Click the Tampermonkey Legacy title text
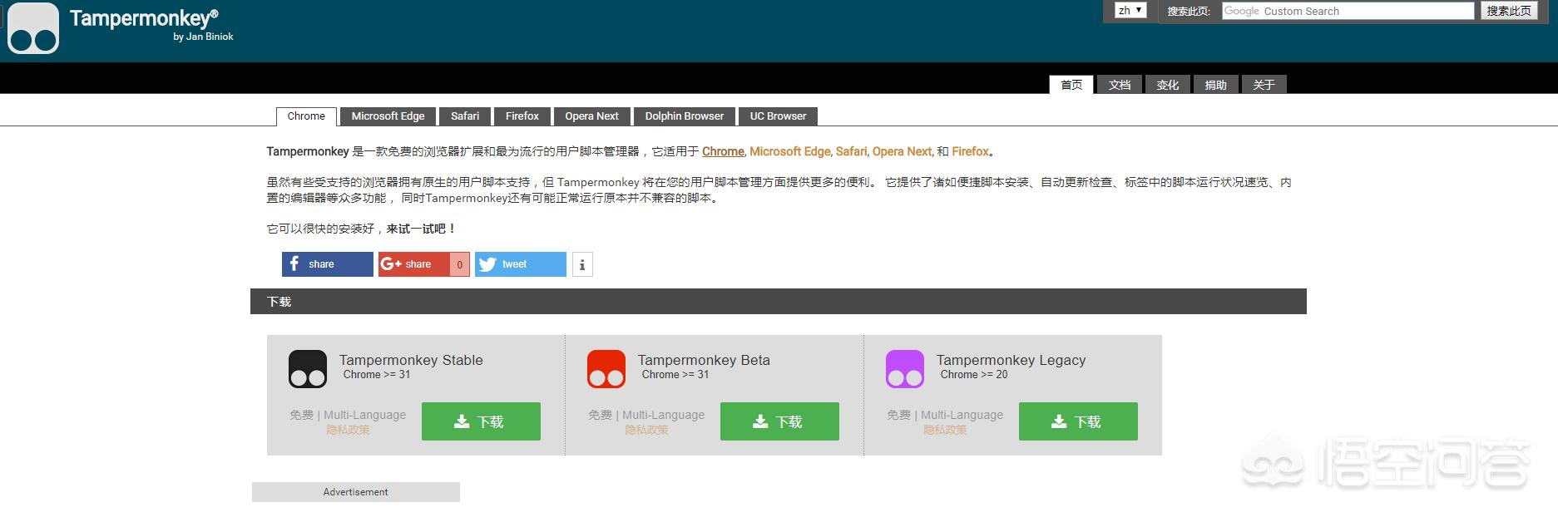 pos(1011,360)
